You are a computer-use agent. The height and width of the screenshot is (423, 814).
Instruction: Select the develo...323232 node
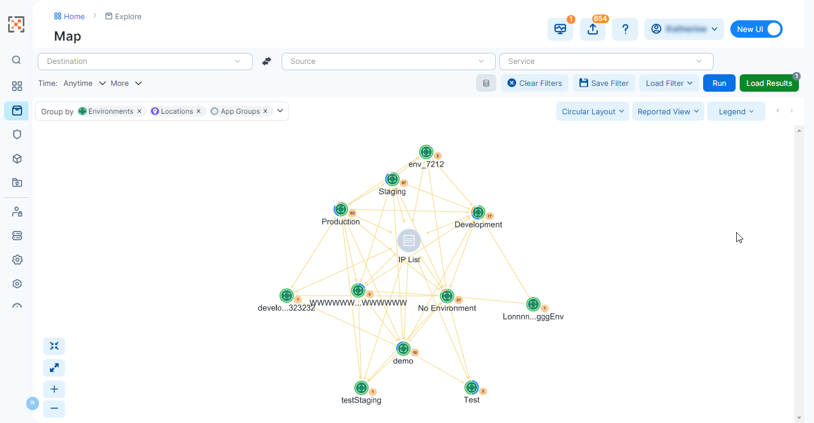point(286,296)
